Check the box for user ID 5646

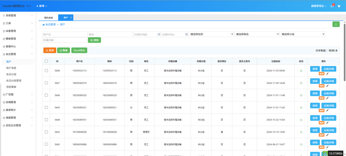(x=46, y=95)
